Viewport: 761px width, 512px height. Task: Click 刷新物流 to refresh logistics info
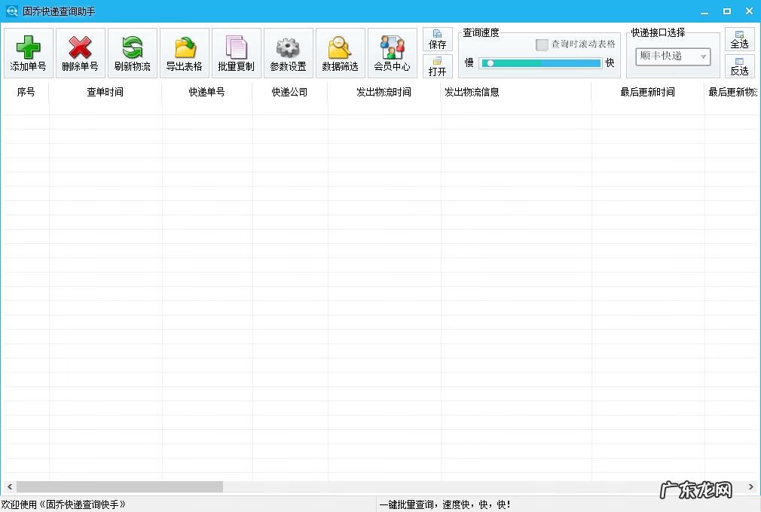pos(132,52)
